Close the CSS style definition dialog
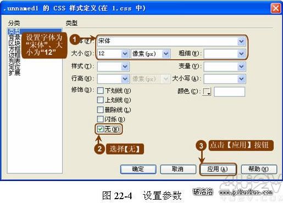The width and height of the screenshot is (283, 203). pyautogui.click(x=276, y=8)
